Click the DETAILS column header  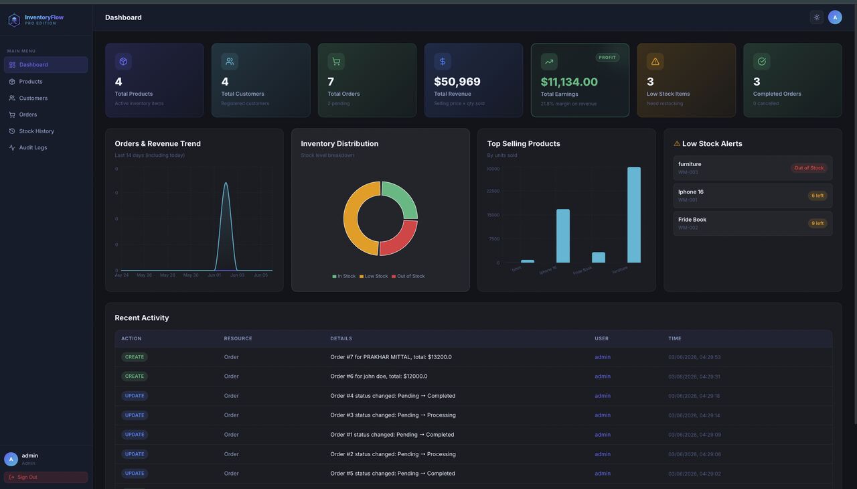[341, 339]
